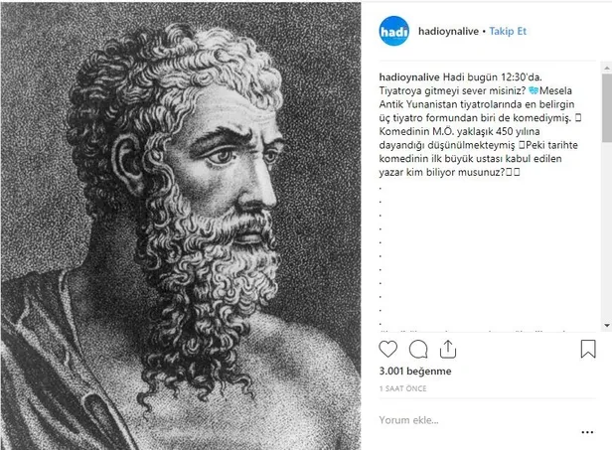
Task: Click the share arrow icon
Action: tap(447, 349)
